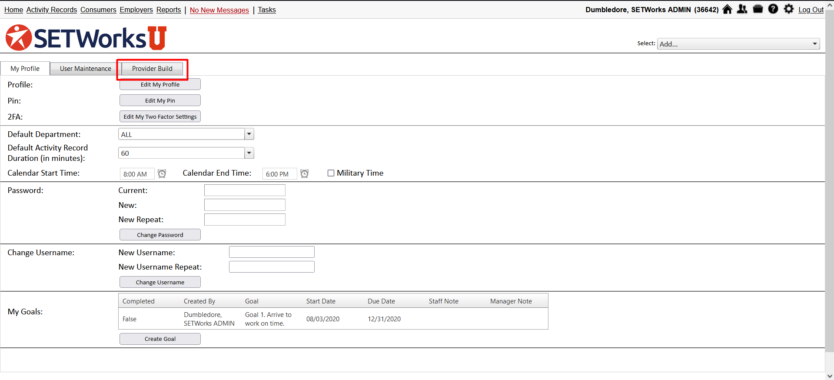Open the help question mark icon
834x380 pixels.
click(773, 9)
